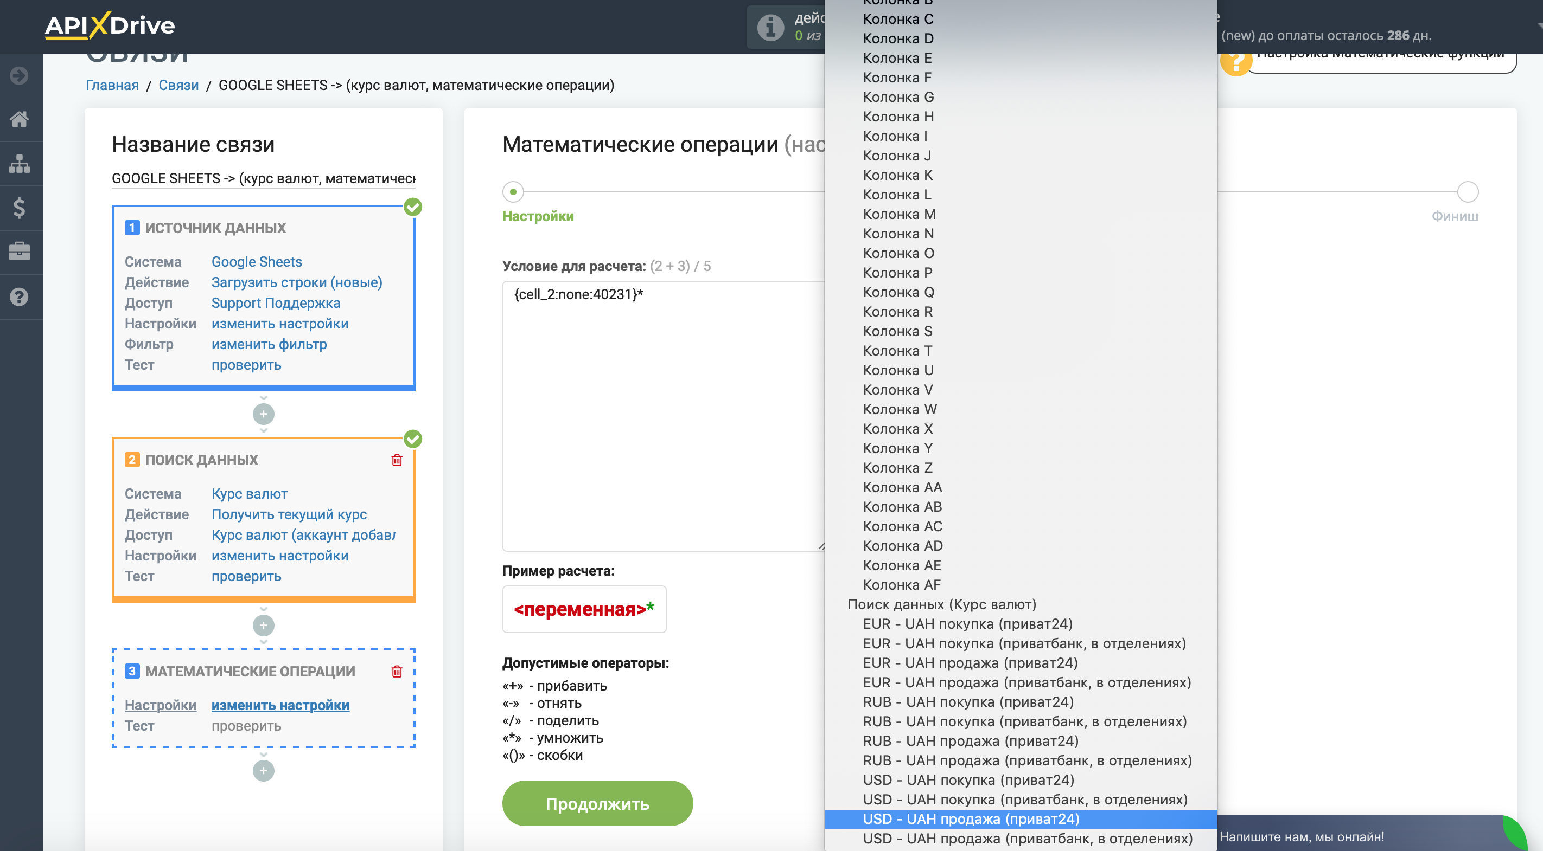Open Курс валют system link
Image resolution: width=1543 pixels, height=851 pixels.
click(x=249, y=494)
